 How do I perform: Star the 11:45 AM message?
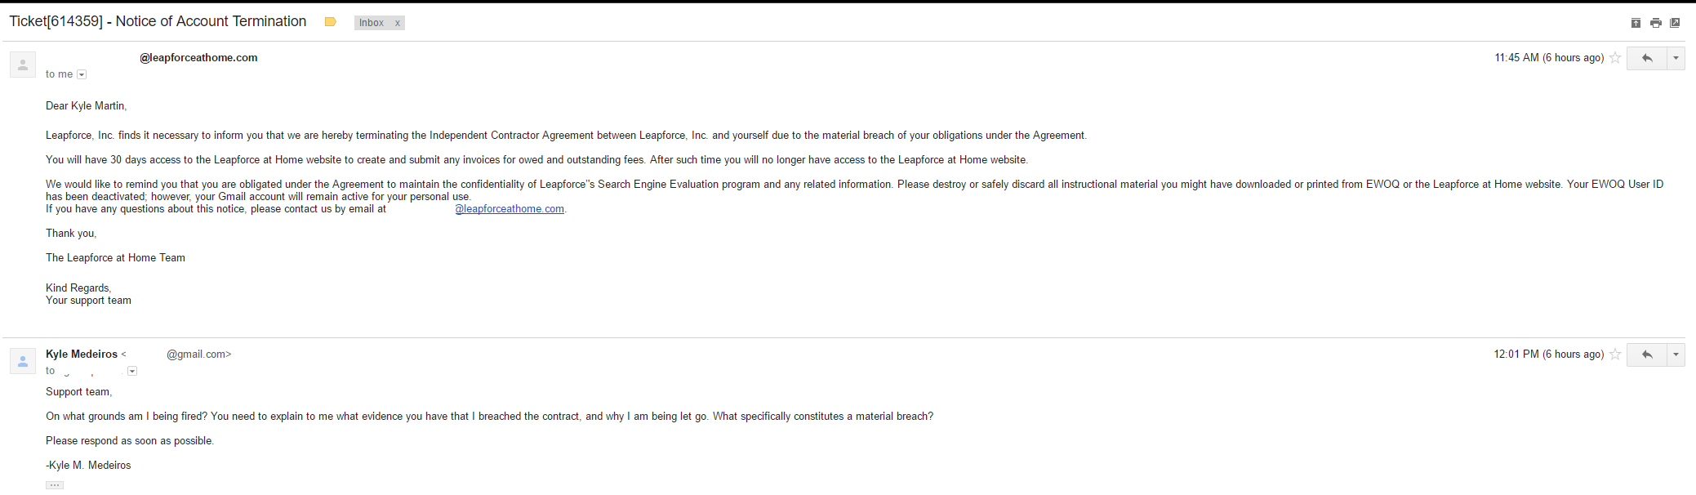1615,58
